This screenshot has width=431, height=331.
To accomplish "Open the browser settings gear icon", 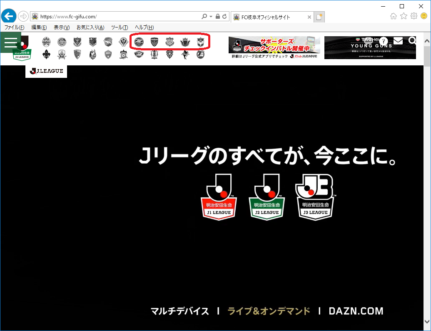I will pos(414,16).
